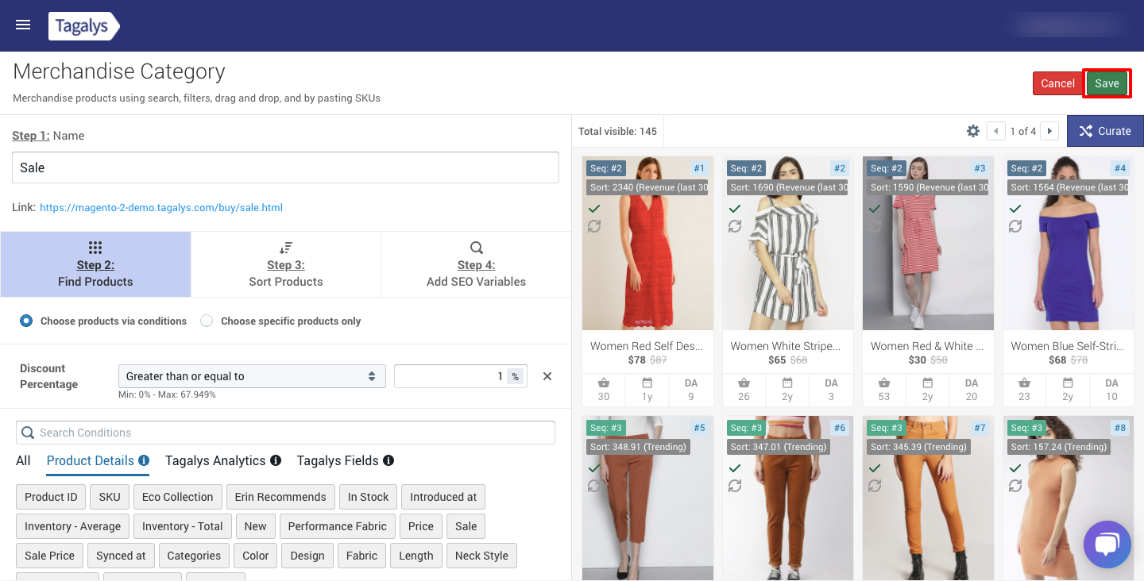Add Neck Style condition
Image resolution: width=1144 pixels, height=581 pixels.
pos(481,556)
